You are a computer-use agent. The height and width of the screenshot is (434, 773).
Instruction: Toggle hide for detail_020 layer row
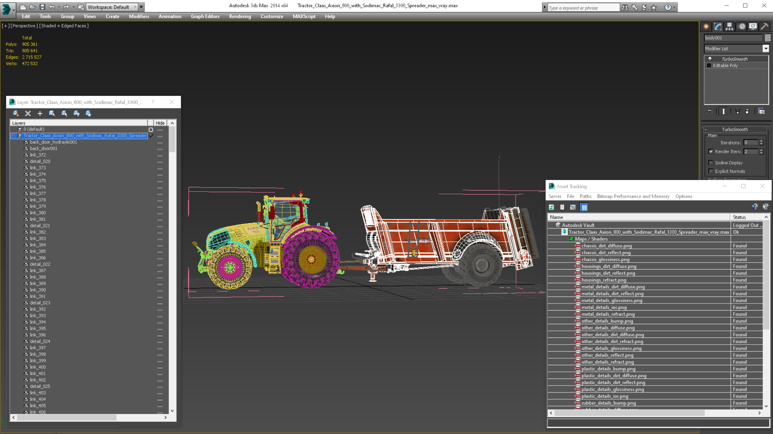click(x=160, y=162)
